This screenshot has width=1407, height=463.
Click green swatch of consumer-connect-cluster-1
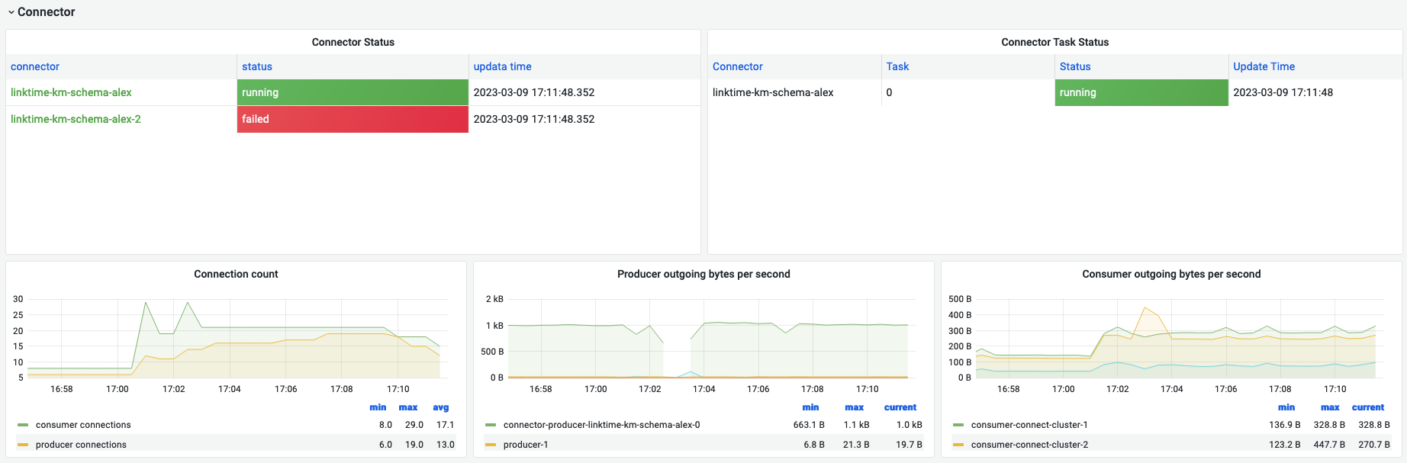(x=958, y=425)
